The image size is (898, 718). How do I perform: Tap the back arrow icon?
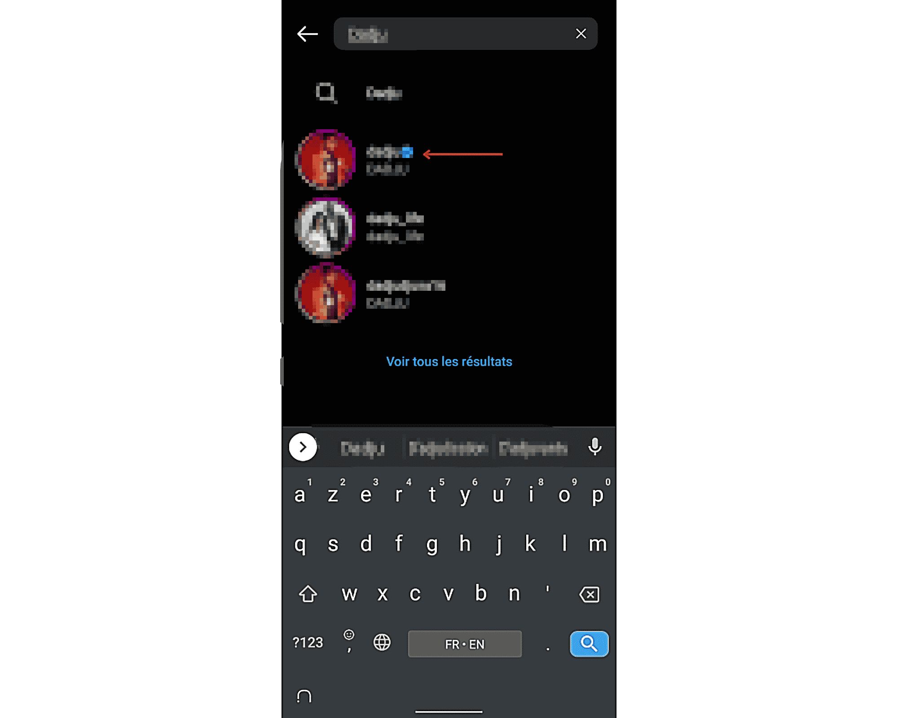coord(307,34)
